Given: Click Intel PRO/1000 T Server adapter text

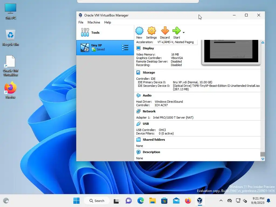Looking at the screenshot, I should click(173, 118).
